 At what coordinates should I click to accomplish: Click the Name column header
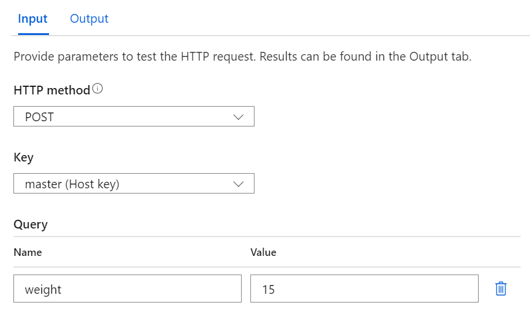(x=27, y=252)
